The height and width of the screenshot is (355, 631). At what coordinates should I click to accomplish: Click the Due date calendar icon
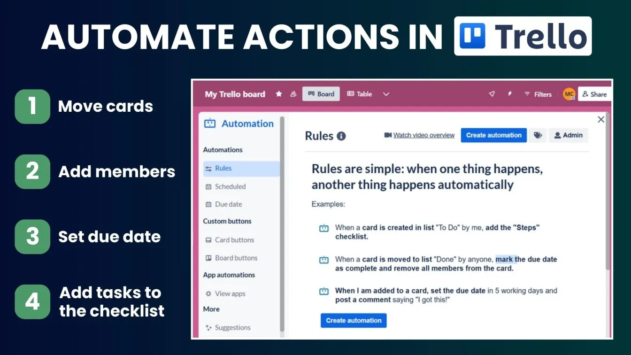pos(208,204)
